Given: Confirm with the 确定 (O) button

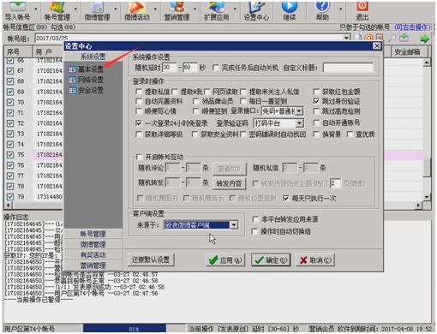Looking at the screenshot, I should tap(271, 260).
